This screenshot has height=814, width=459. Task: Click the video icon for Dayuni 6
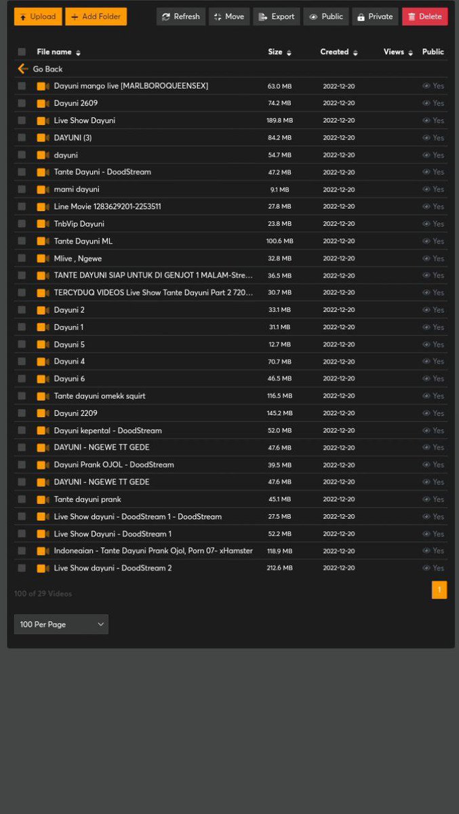click(43, 379)
